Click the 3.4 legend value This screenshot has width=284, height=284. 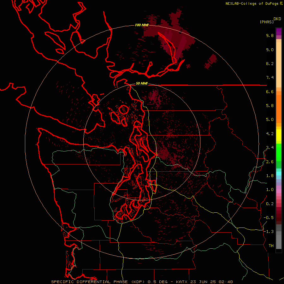pos(270,148)
